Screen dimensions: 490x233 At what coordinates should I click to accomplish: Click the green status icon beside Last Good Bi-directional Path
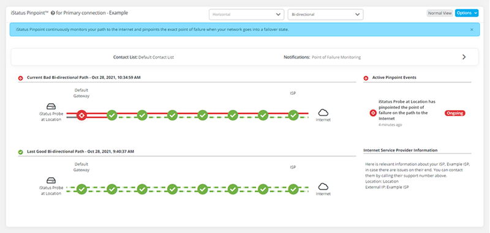pos(21,152)
